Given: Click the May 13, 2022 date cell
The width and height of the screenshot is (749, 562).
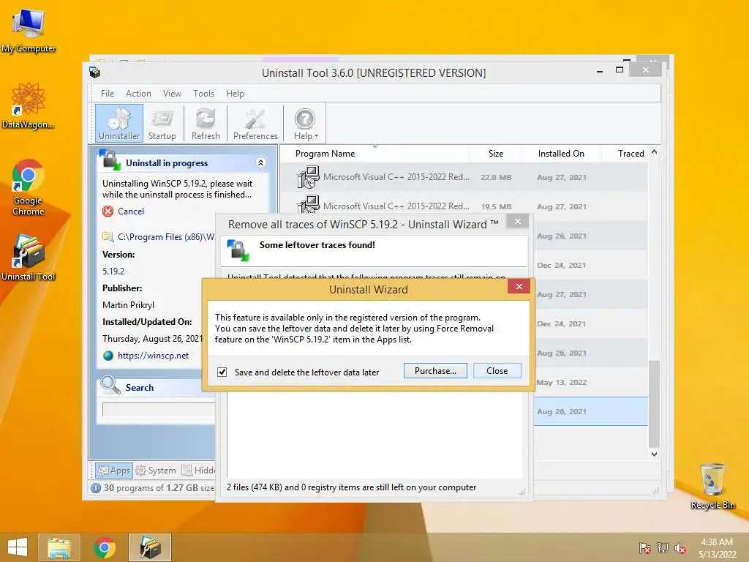Looking at the screenshot, I should [562, 382].
